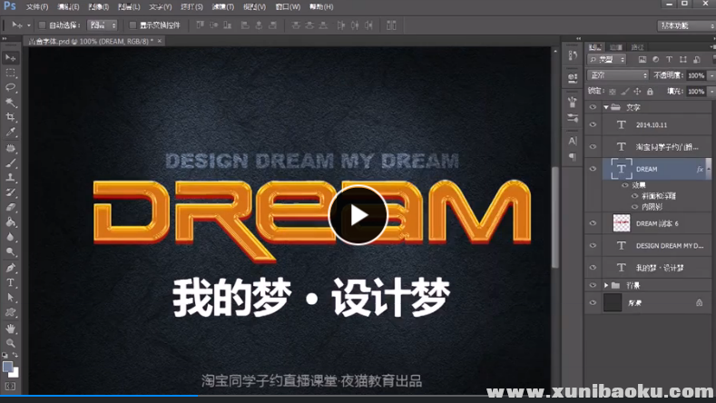Select the Eyedropper tool

pyautogui.click(x=11, y=132)
